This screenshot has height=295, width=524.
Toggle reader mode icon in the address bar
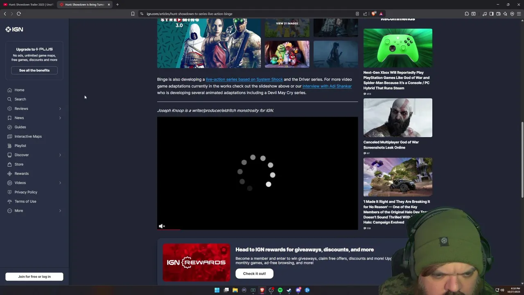[357, 14]
